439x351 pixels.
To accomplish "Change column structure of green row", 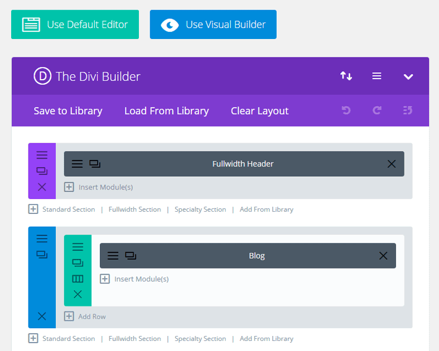I will point(78,279).
